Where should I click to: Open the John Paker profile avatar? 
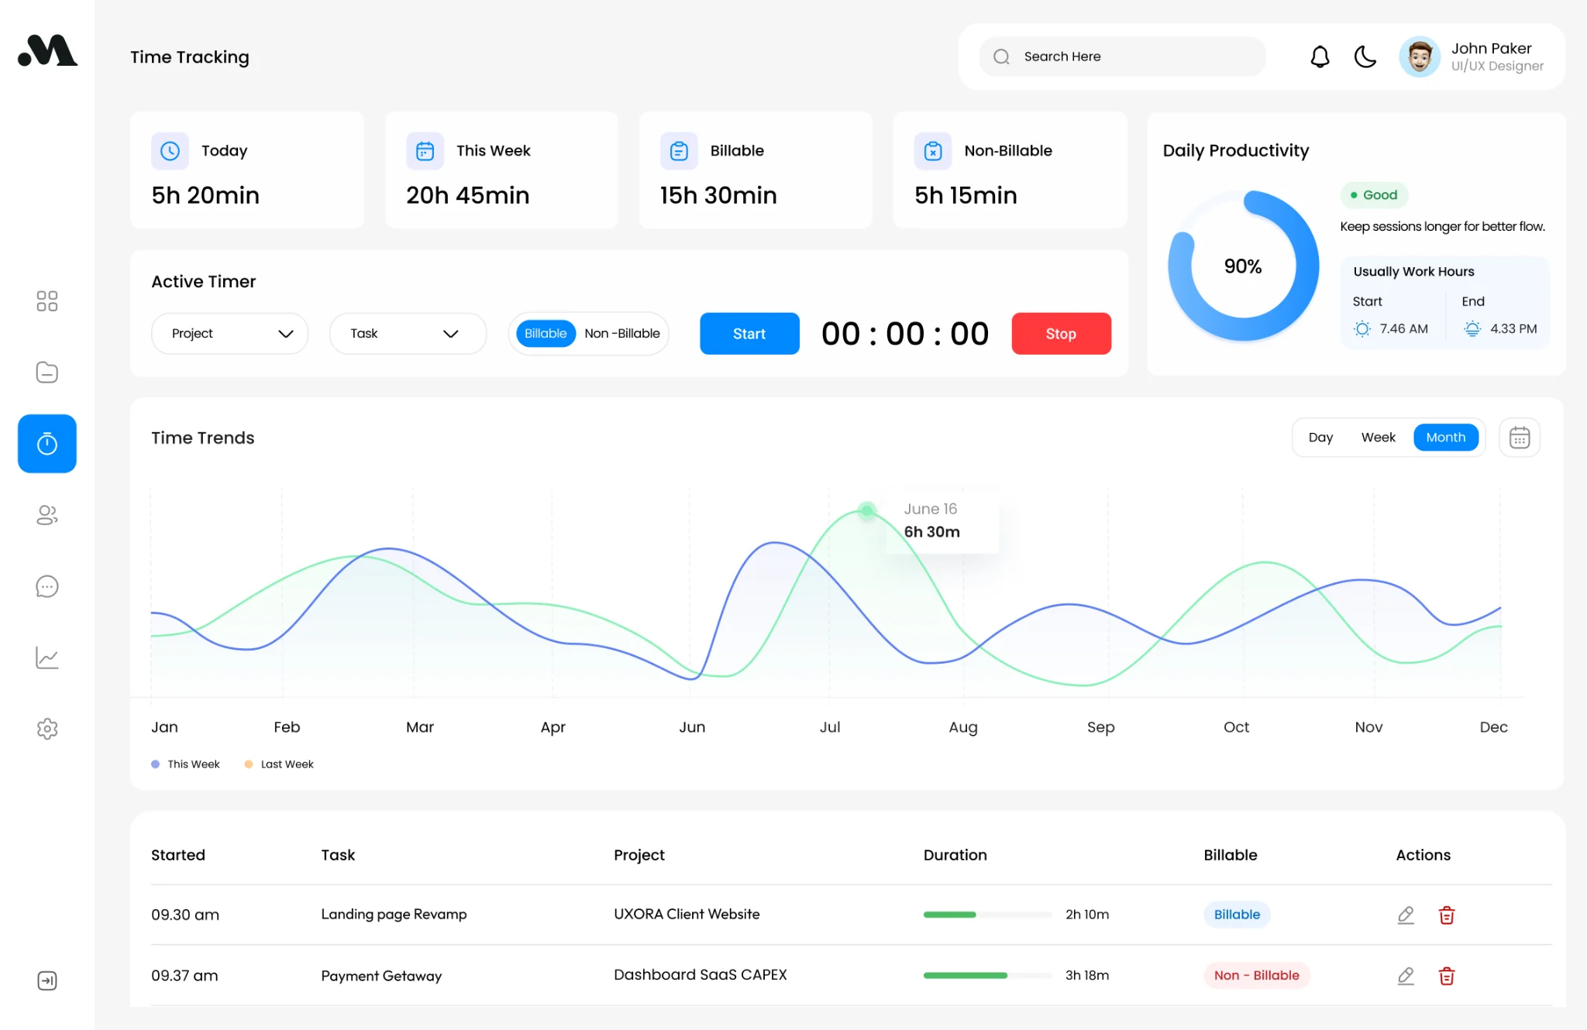point(1420,57)
